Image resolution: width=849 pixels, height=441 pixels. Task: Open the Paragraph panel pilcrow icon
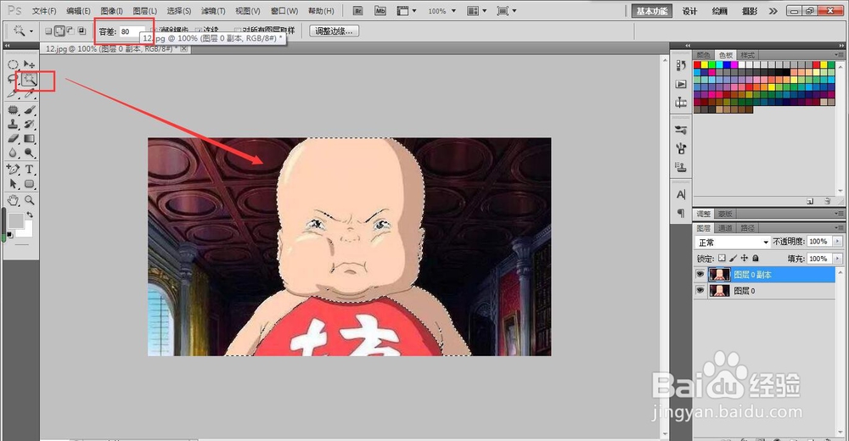(681, 213)
